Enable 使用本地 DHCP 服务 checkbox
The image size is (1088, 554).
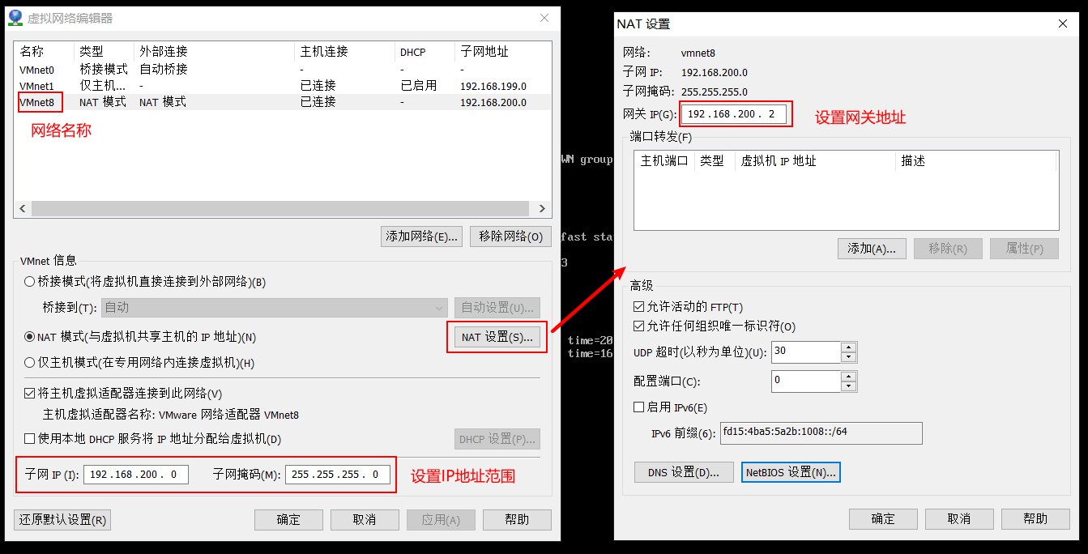tap(30, 439)
